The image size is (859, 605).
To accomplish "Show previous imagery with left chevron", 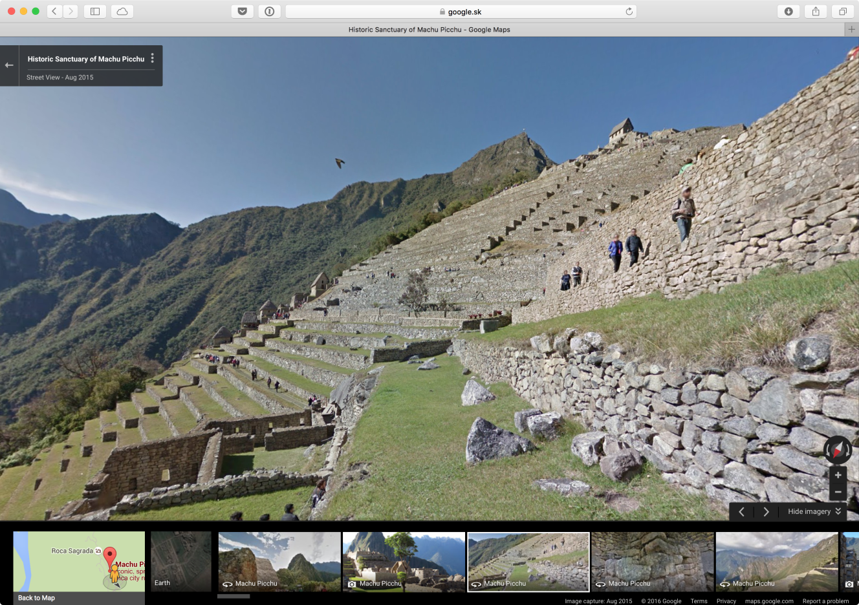I will [742, 512].
